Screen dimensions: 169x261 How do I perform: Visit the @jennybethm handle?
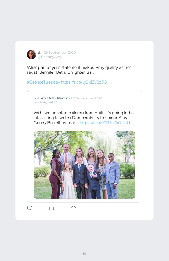(x=47, y=102)
